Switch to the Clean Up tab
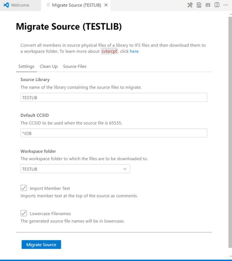This screenshot has height=261, width=232. [x=49, y=66]
